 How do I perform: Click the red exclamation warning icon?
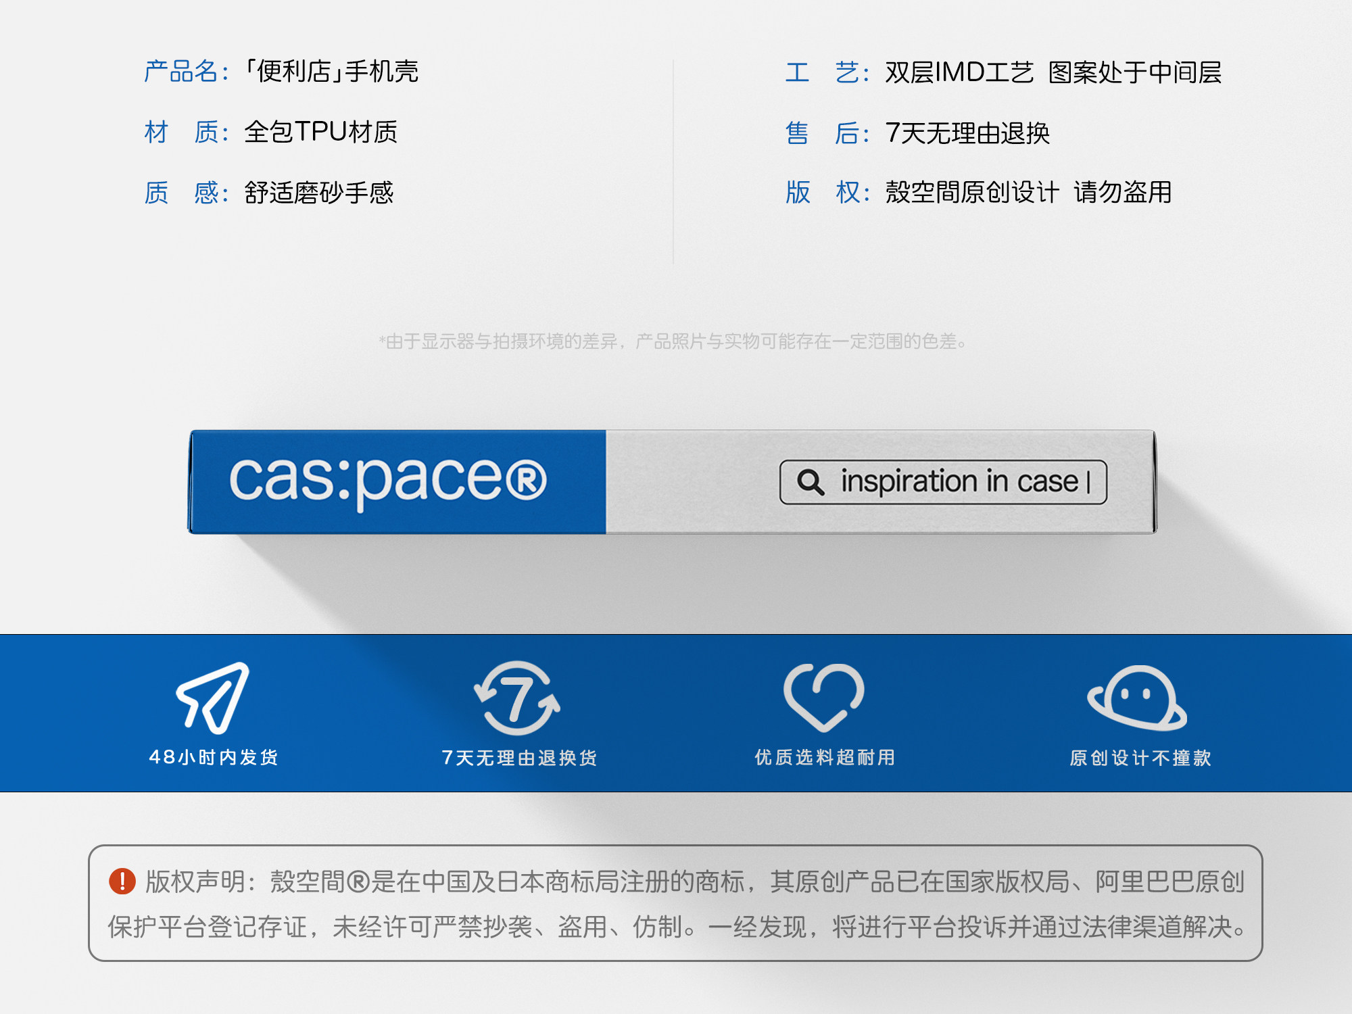coord(122,882)
